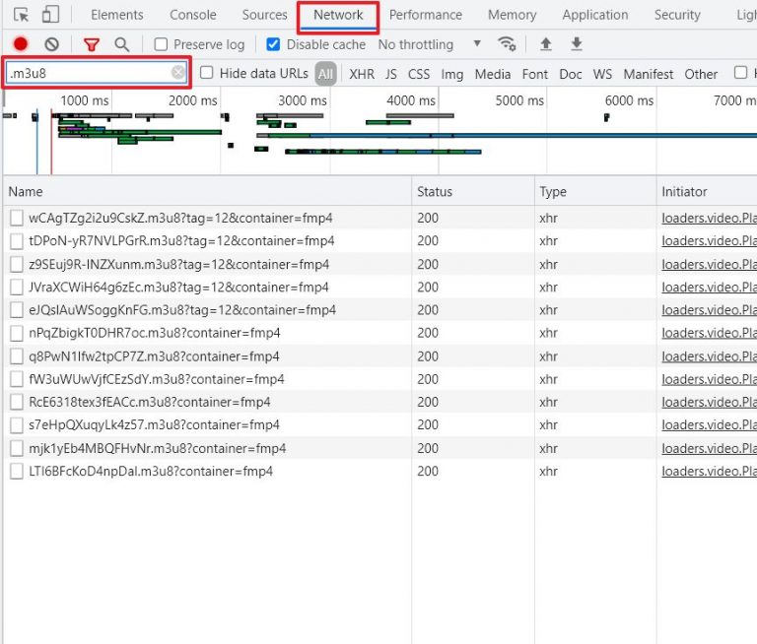The height and width of the screenshot is (644, 757).
Task: Clear the .m3u8 filter text
Action: pyautogui.click(x=177, y=73)
